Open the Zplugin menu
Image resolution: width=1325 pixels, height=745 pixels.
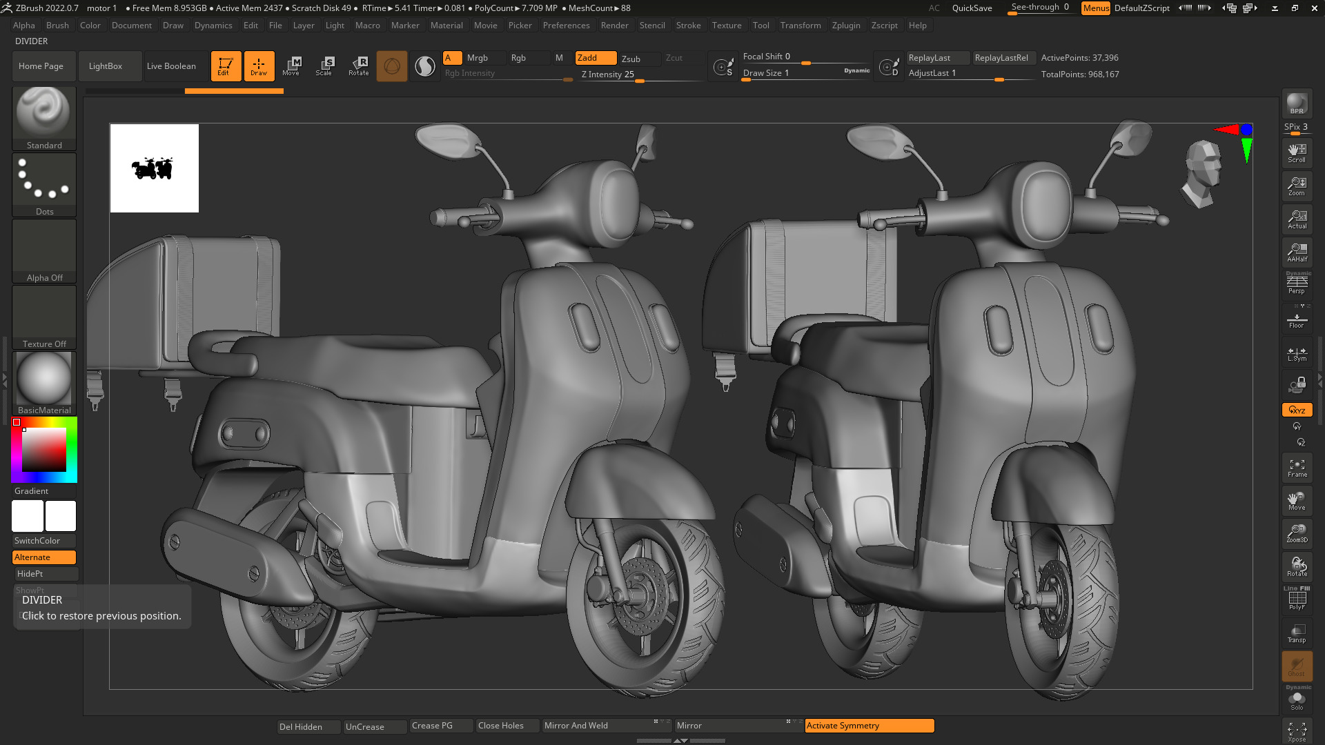tap(846, 26)
